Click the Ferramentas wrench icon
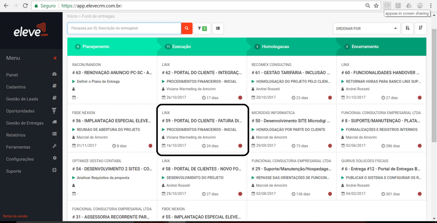Viewport: 437px width, 223px height. click(55, 146)
